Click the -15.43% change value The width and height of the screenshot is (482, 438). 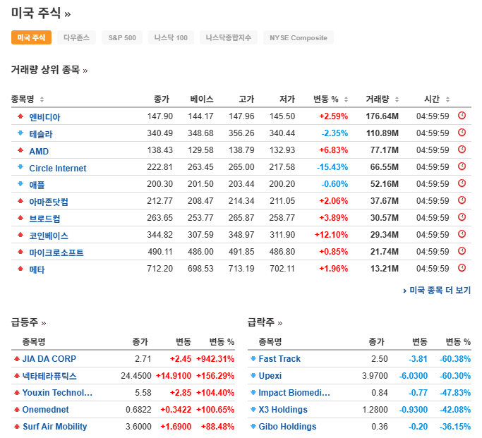click(x=332, y=166)
